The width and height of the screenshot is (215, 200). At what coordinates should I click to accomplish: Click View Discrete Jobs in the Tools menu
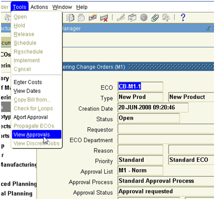(x=37, y=143)
